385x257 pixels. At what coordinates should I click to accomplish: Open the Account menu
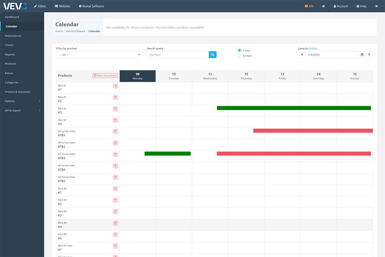point(341,6)
